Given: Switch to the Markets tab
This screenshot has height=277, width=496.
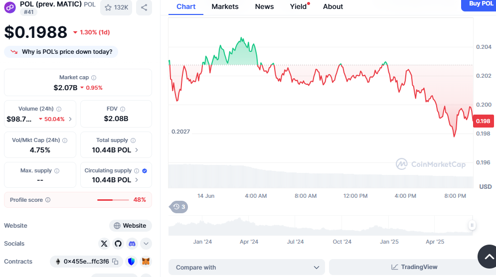Looking at the screenshot, I should [225, 6].
